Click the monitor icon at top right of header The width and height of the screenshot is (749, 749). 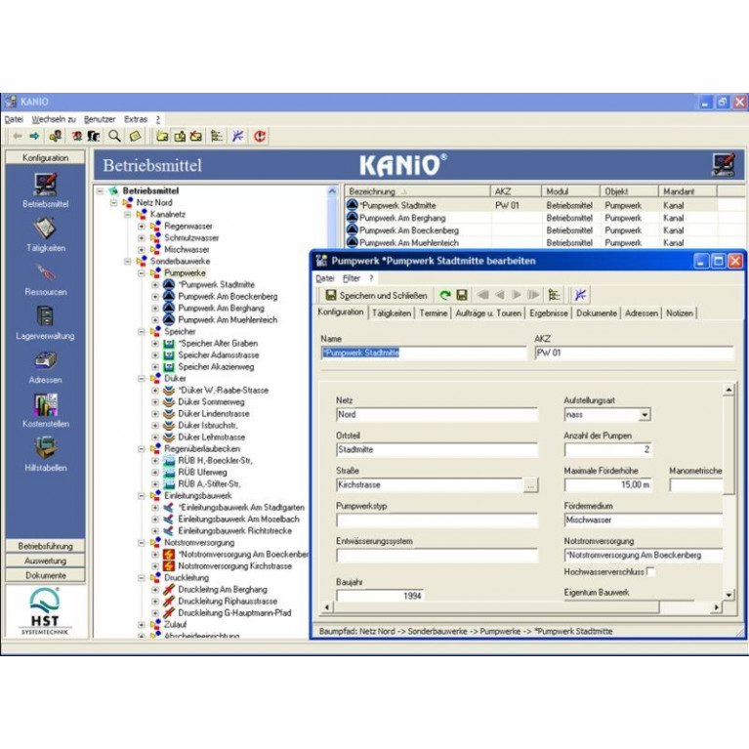point(723,165)
